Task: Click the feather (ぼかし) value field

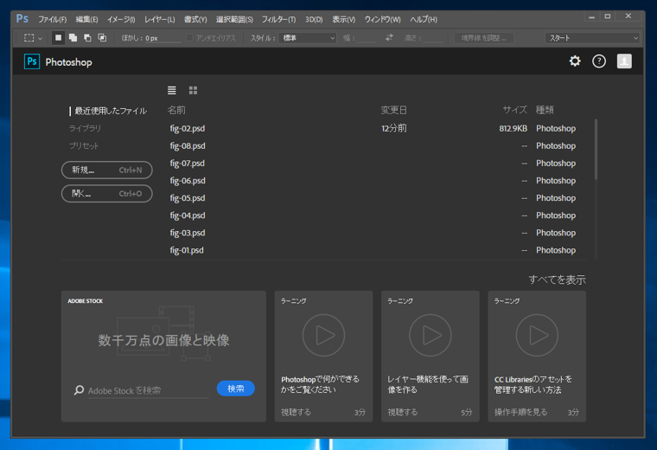Action: pos(163,38)
